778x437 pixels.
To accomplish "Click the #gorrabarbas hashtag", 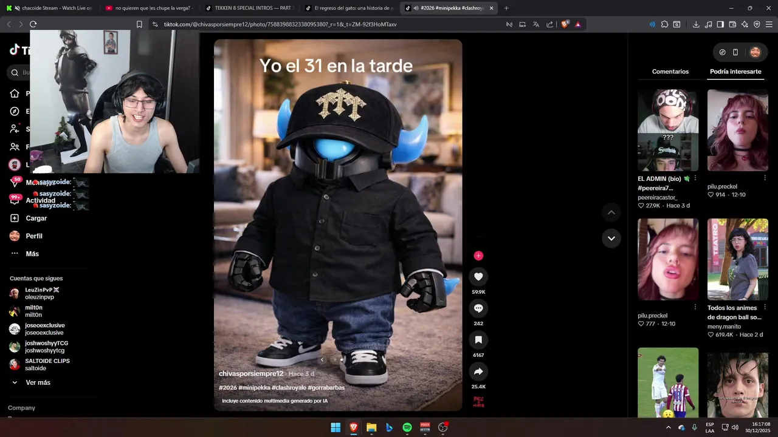I will click(326, 388).
